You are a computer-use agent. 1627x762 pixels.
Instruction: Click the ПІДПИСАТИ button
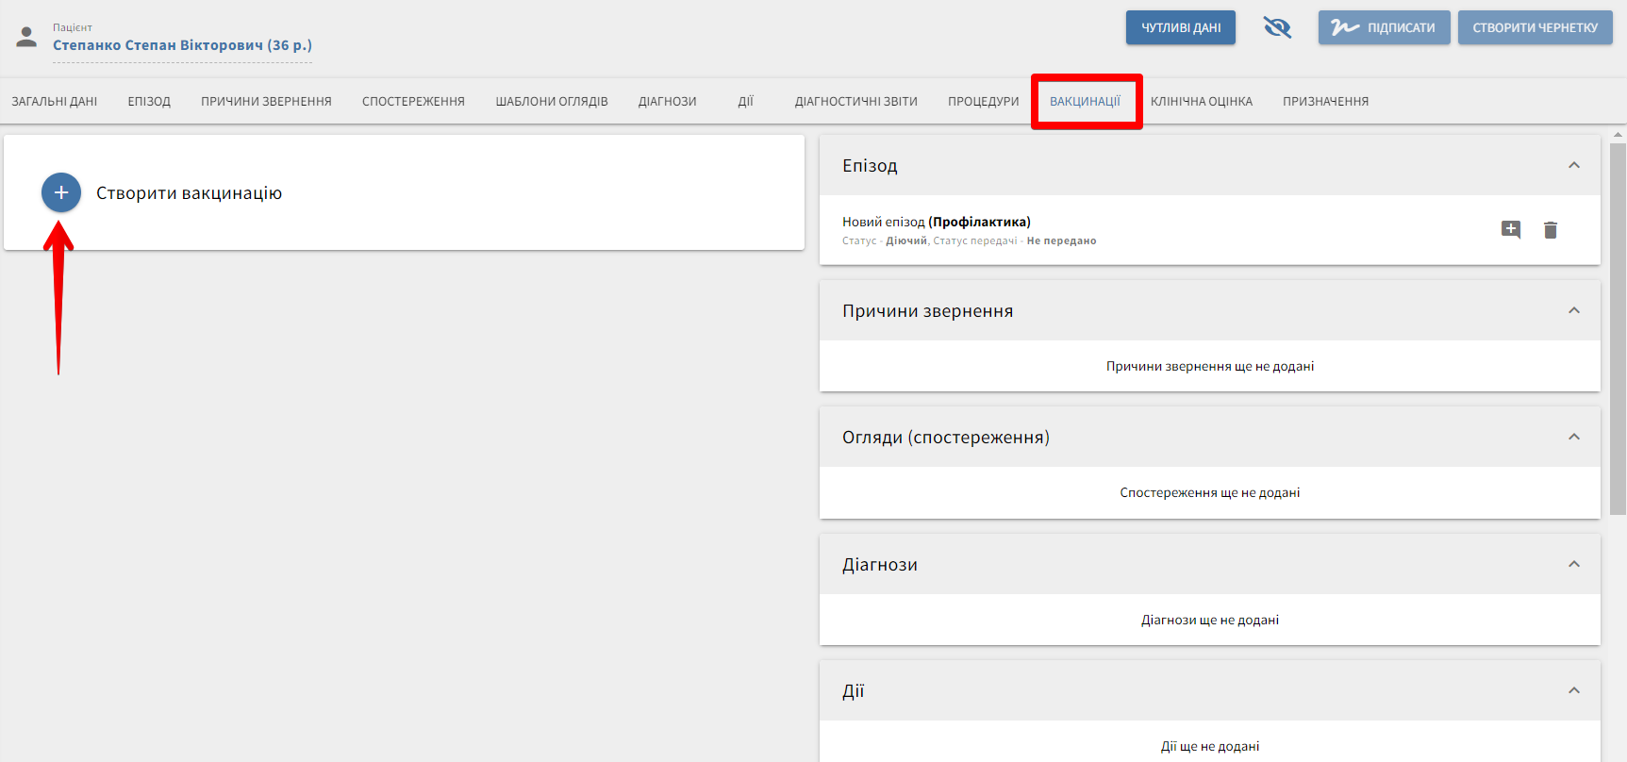(1384, 27)
